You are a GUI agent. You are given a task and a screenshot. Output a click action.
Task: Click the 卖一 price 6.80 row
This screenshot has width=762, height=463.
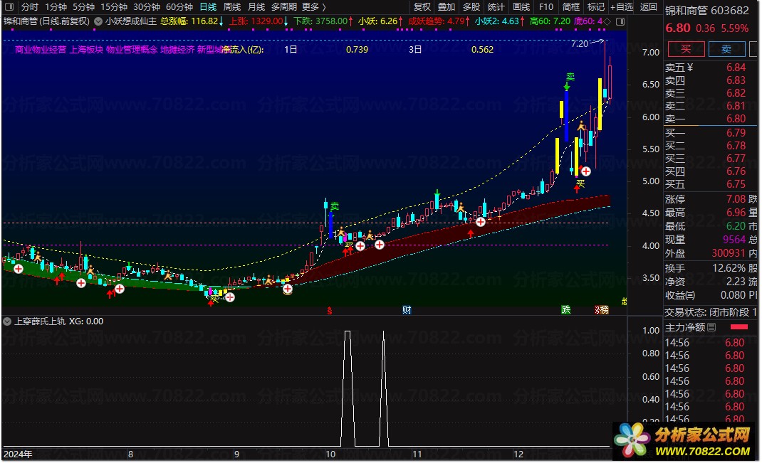[x=705, y=119]
